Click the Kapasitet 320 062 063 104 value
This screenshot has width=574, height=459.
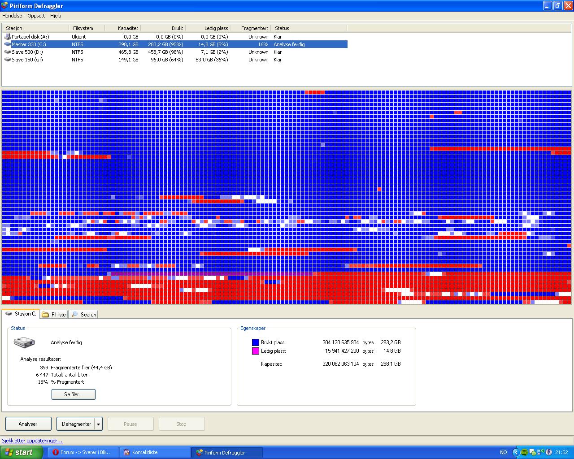click(341, 364)
